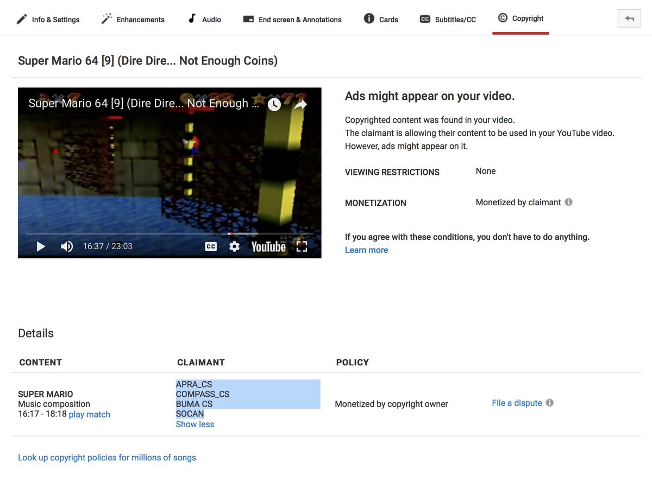
Task: Click the 16:37 / 23:03 time display
Action: coord(108,246)
